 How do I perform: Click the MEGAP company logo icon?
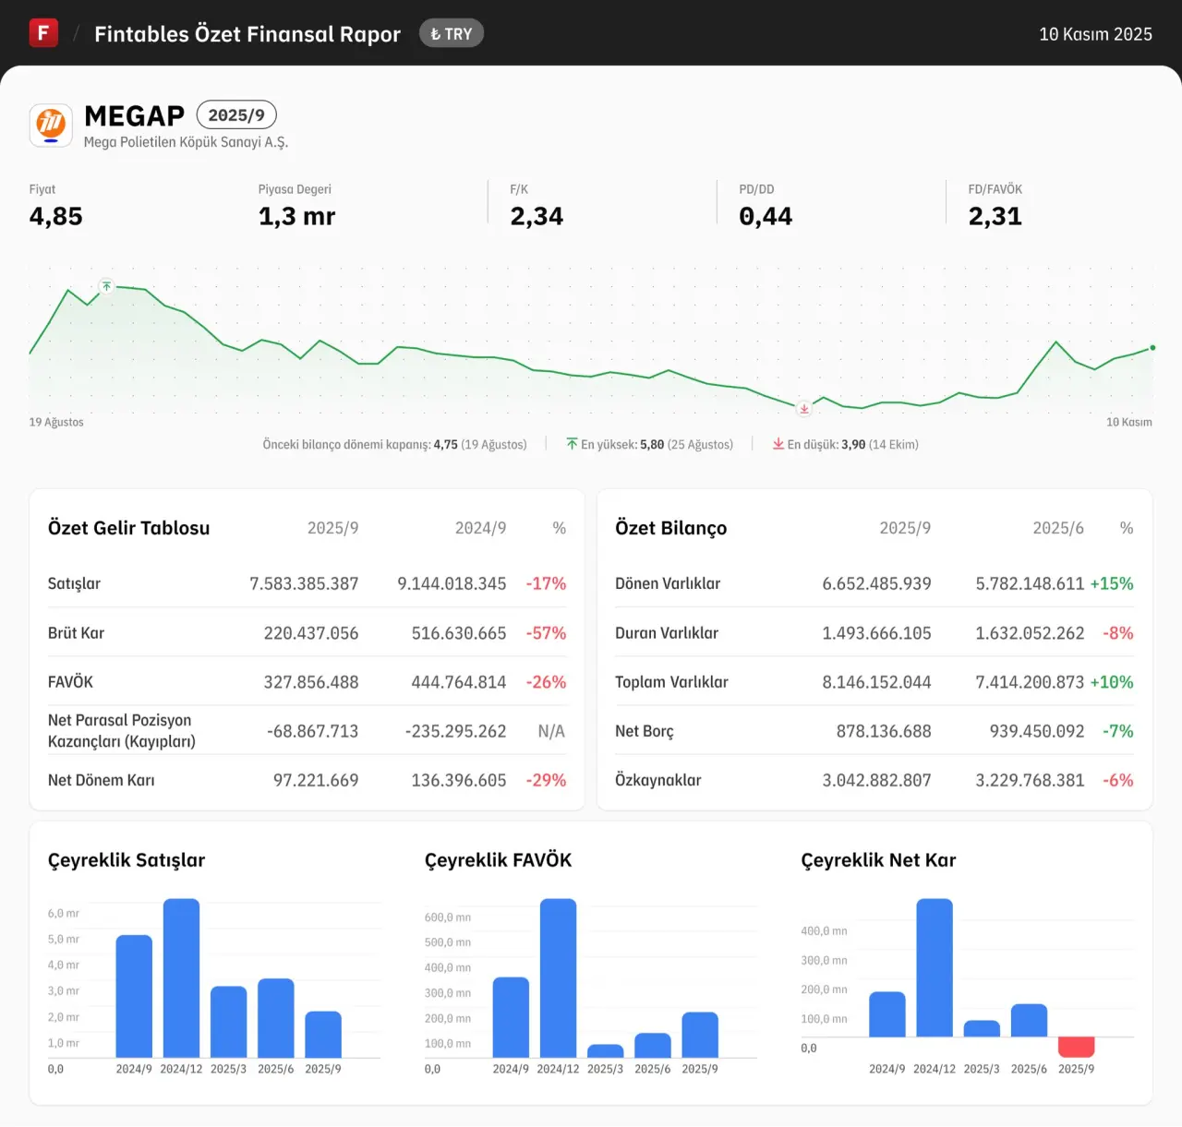(51, 125)
